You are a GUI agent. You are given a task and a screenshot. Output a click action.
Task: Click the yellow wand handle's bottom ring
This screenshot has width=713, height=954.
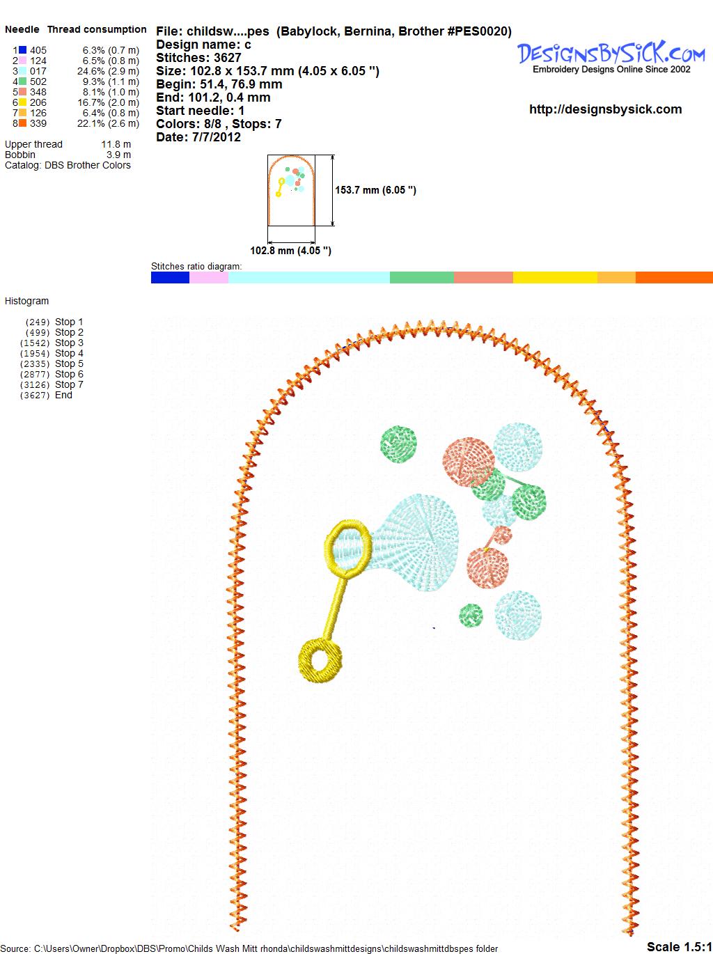[x=320, y=661]
